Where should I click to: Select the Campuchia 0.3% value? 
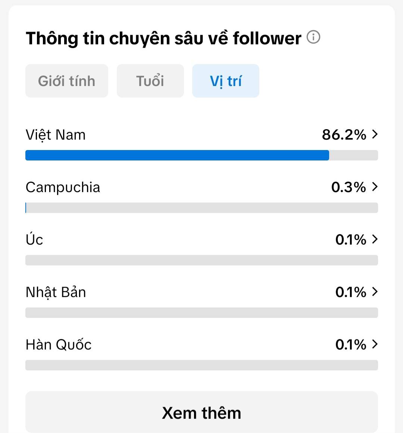point(349,187)
